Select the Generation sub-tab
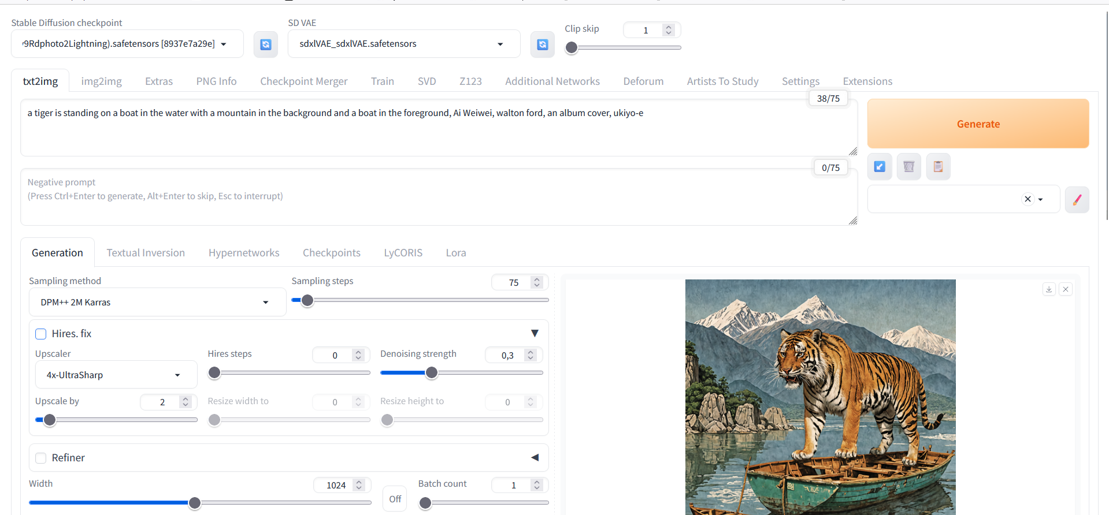This screenshot has width=1109, height=515. tap(57, 253)
